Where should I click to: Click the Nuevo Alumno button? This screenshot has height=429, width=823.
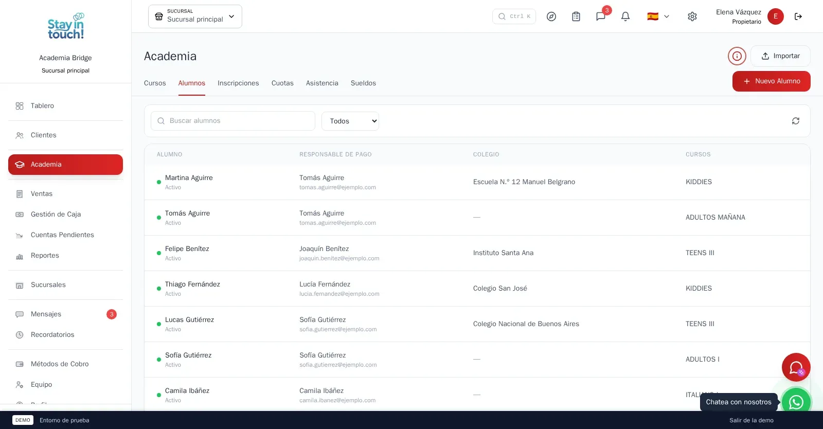coord(772,81)
